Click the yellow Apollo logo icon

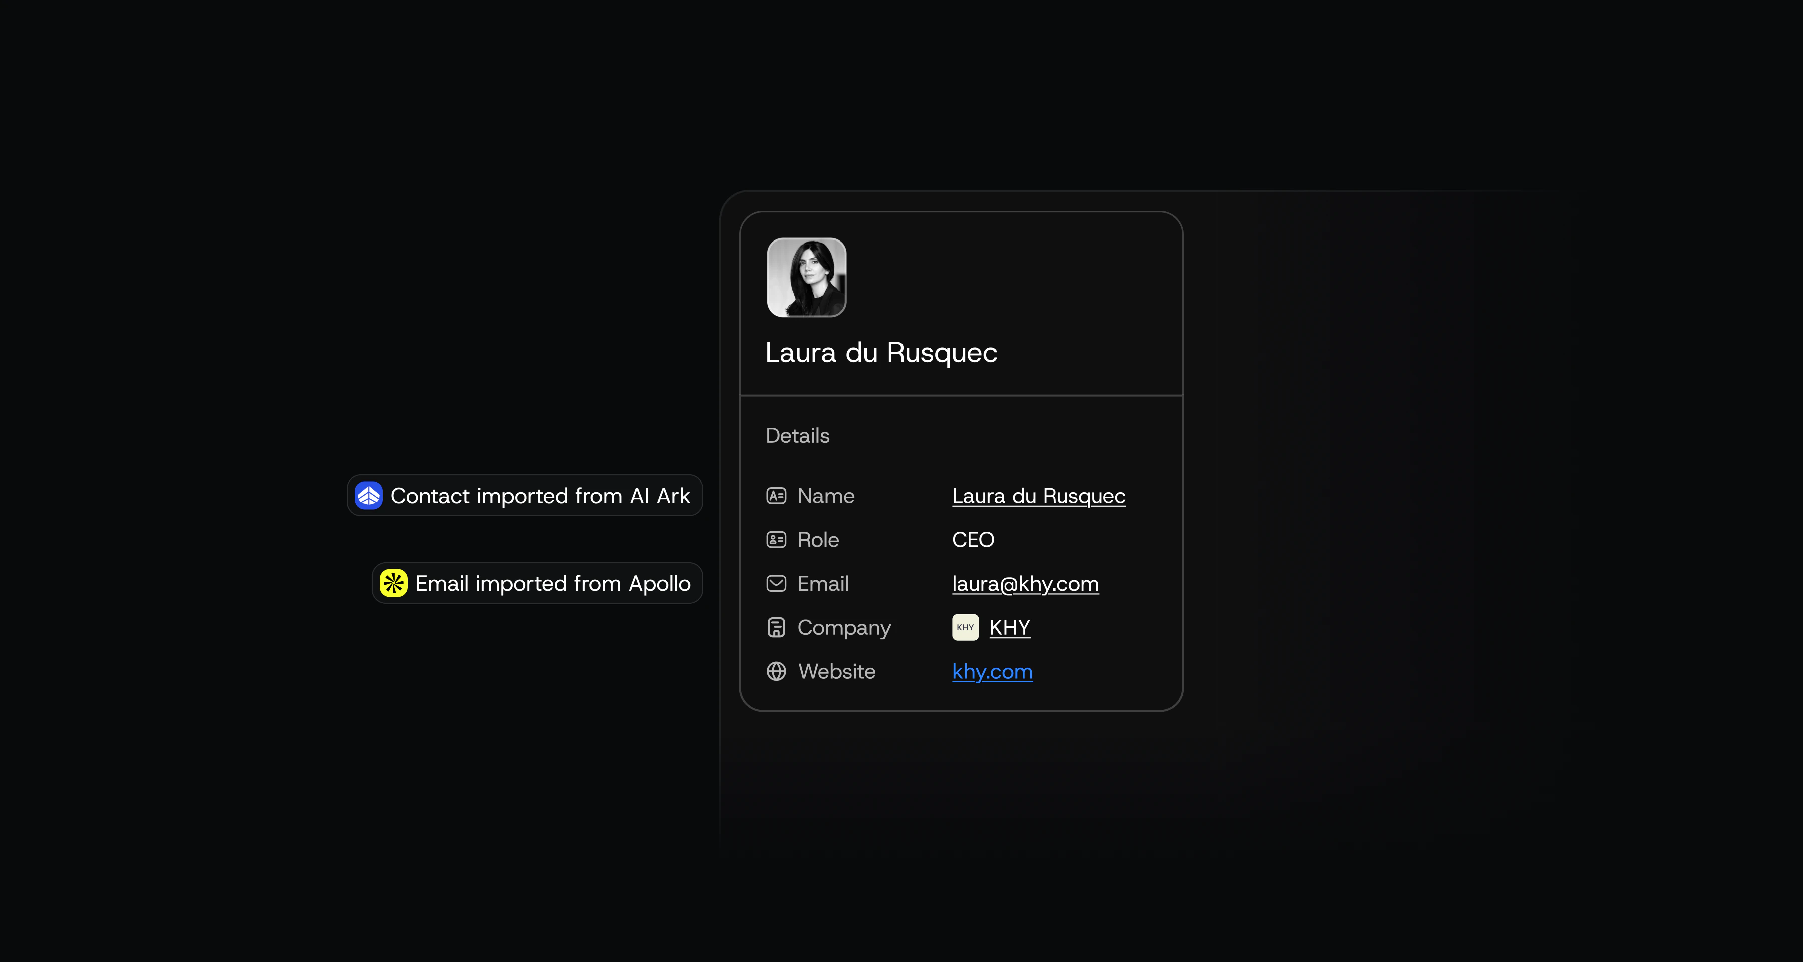pos(393,583)
